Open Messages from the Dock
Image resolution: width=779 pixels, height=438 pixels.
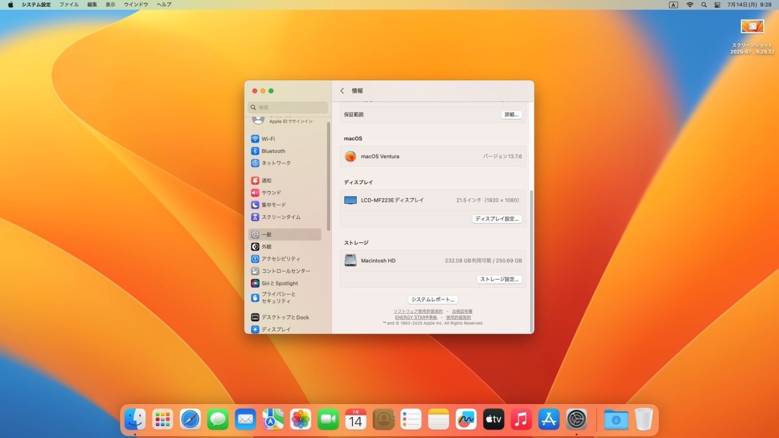(x=218, y=419)
